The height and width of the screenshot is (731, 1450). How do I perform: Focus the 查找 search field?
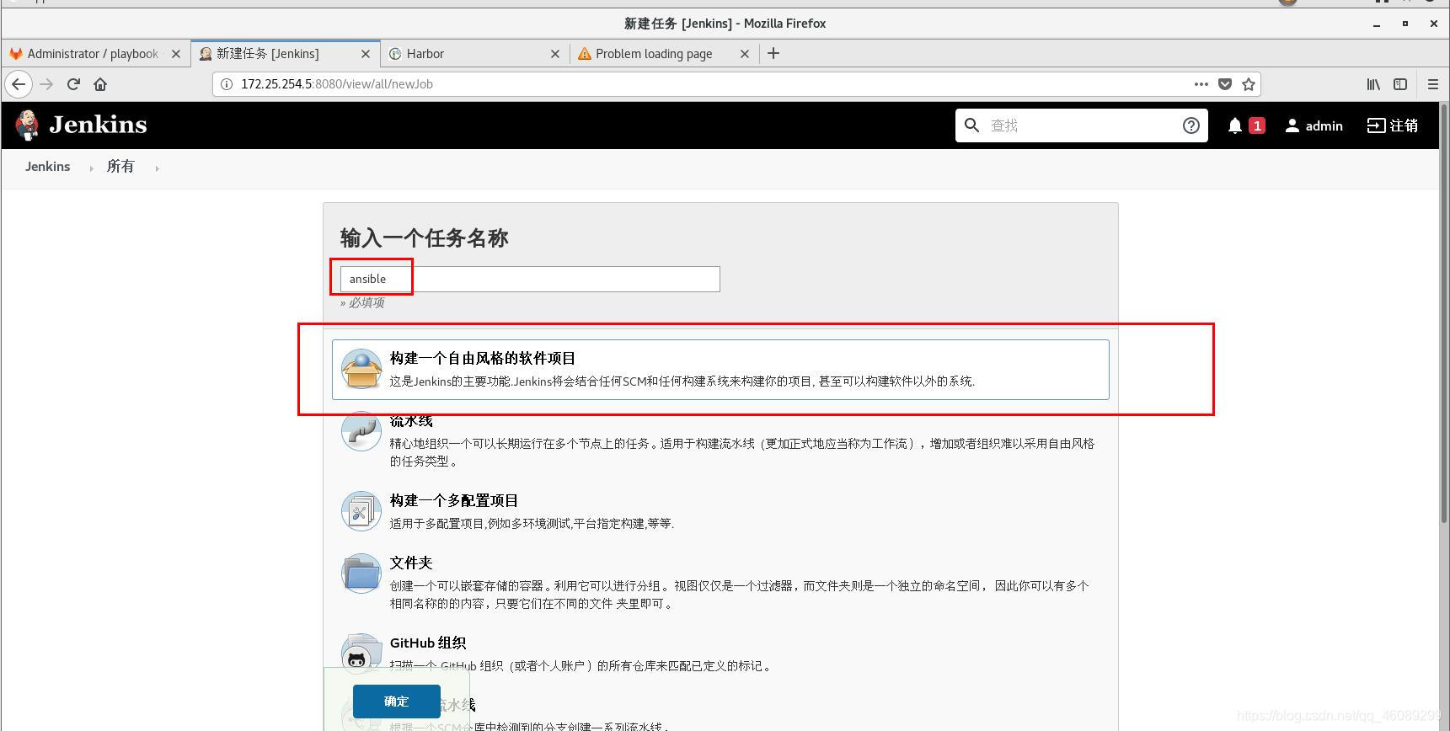click(1082, 125)
